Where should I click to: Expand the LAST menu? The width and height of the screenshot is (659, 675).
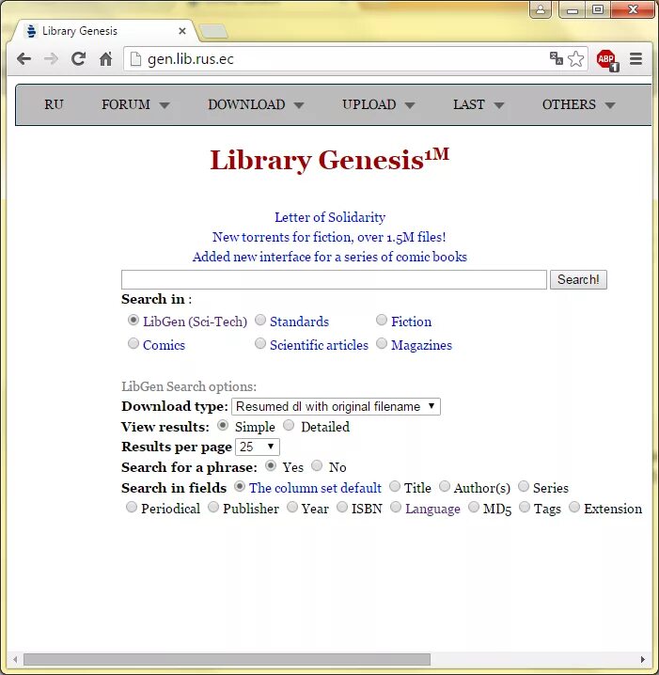479,104
